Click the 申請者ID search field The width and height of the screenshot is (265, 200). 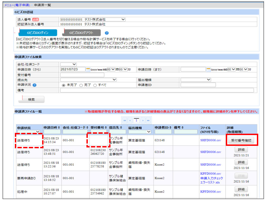[x=198, y=85]
